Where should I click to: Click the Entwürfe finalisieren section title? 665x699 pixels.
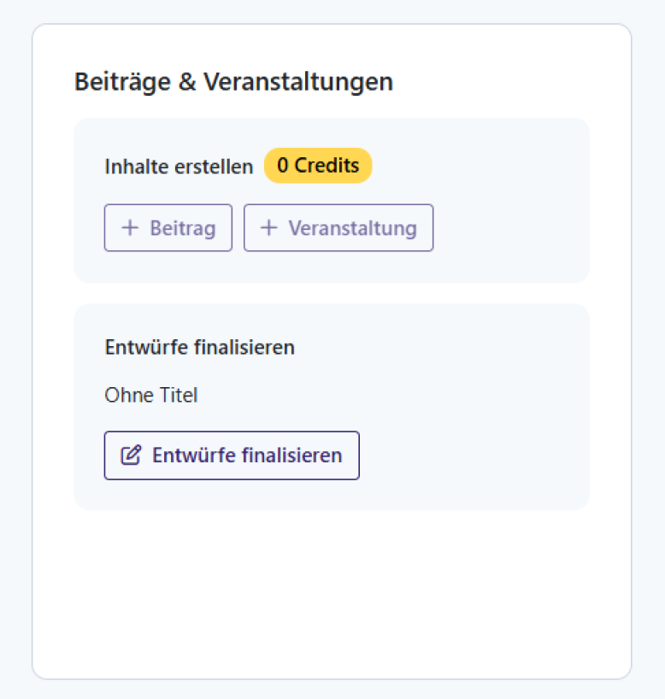pos(199,347)
